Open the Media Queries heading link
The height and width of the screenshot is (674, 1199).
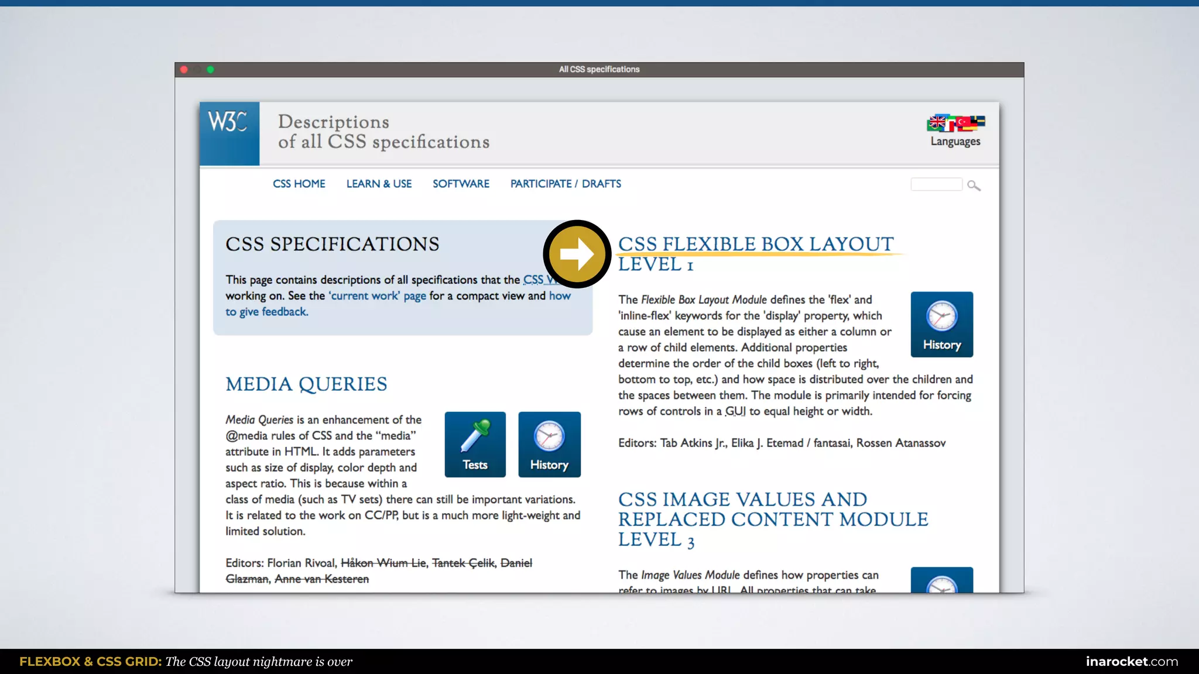coord(306,384)
